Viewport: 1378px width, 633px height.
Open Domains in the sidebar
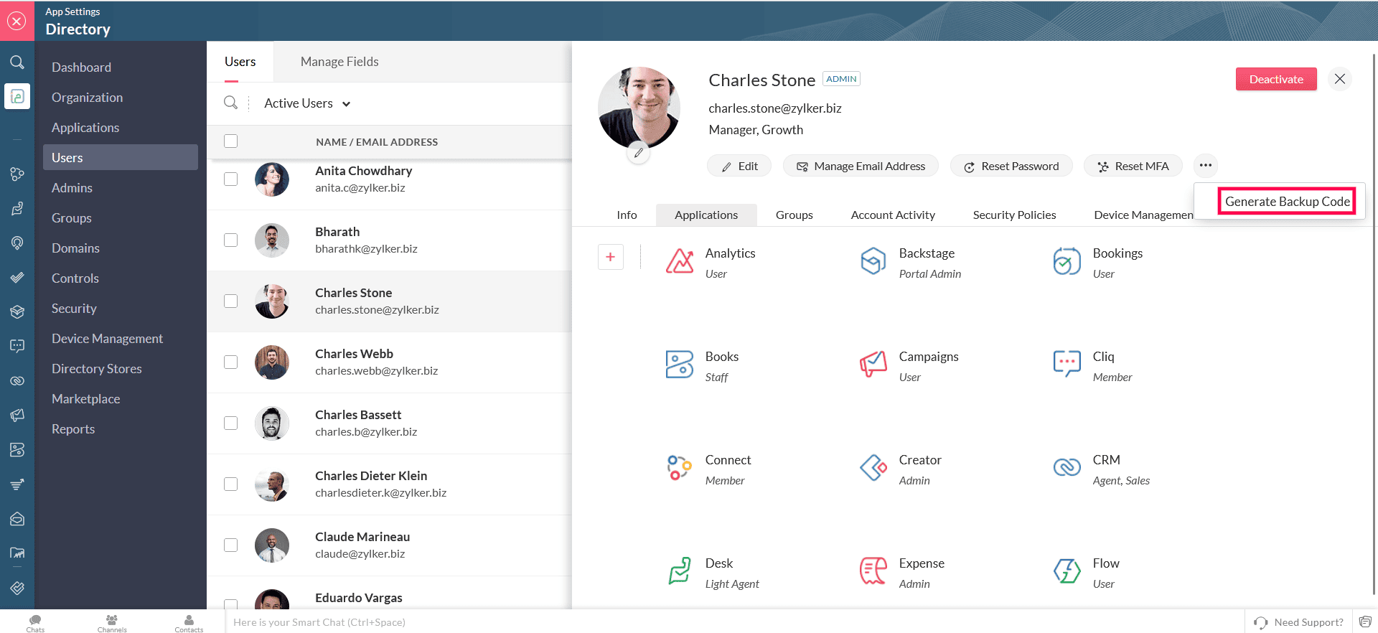point(75,248)
